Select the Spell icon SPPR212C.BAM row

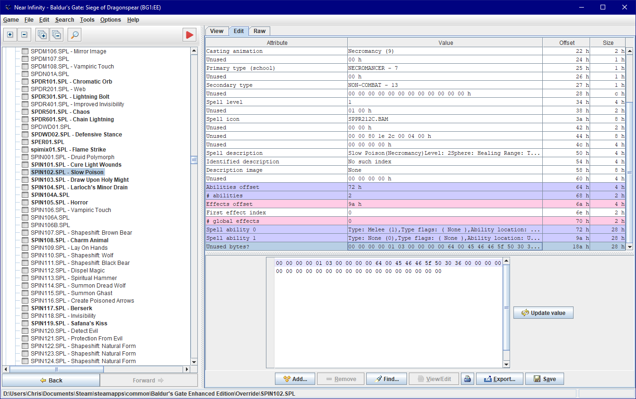tap(415, 119)
